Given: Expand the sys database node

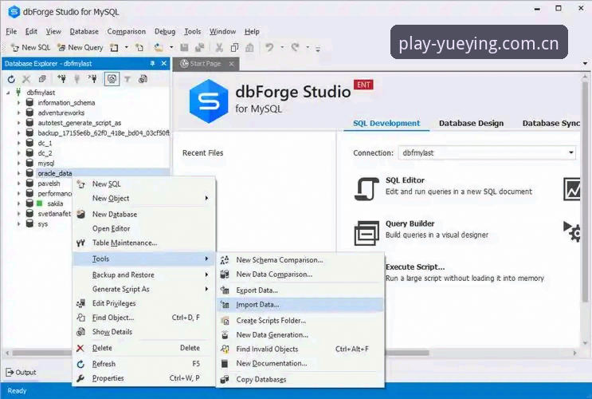Looking at the screenshot, I should (18, 224).
